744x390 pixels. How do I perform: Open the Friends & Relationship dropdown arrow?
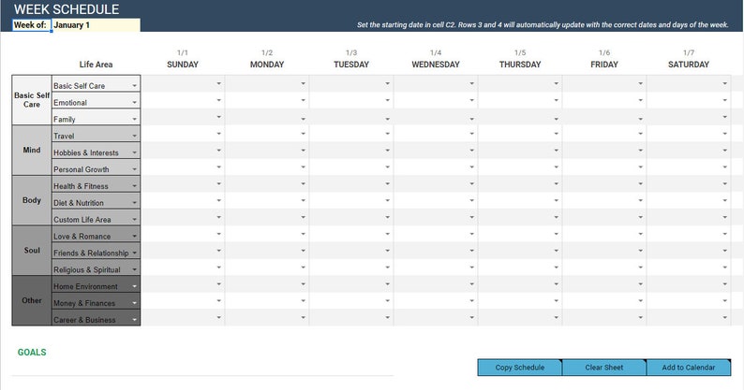click(x=134, y=253)
